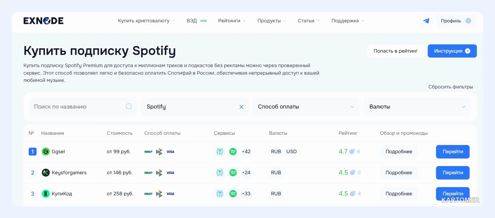
Task: Click the search magnifier icon
Action: 129,107
